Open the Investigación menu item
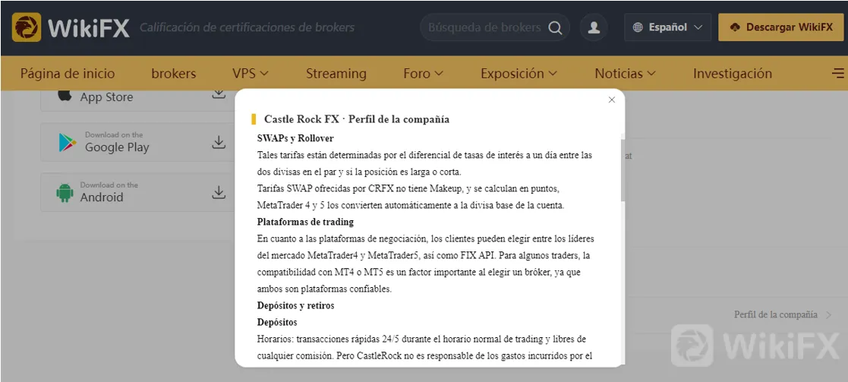The height and width of the screenshot is (382, 848). pyautogui.click(x=733, y=74)
